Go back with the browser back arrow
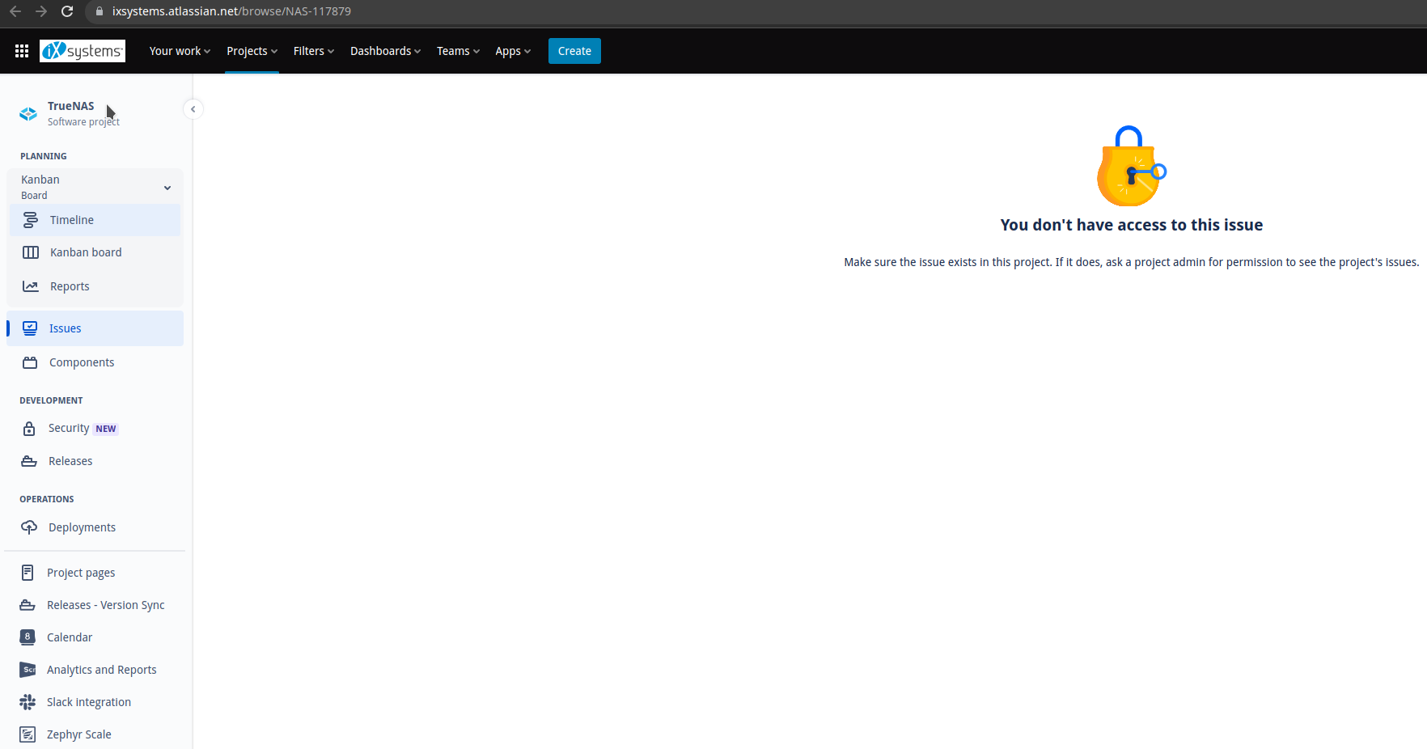 click(x=15, y=11)
